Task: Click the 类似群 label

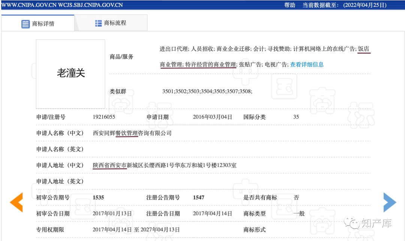Action: click(118, 91)
